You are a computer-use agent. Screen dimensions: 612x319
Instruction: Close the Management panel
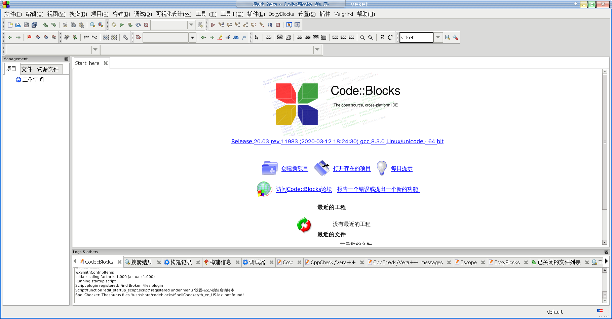[66, 59]
